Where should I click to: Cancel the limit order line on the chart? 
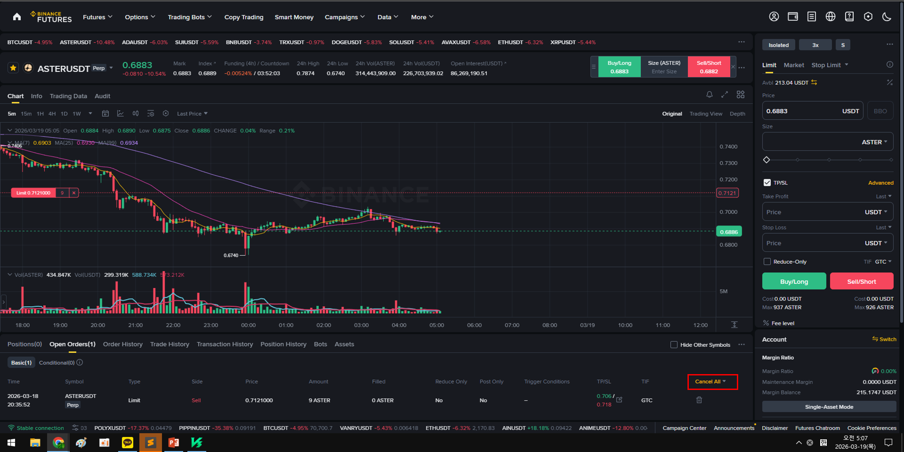click(x=74, y=193)
